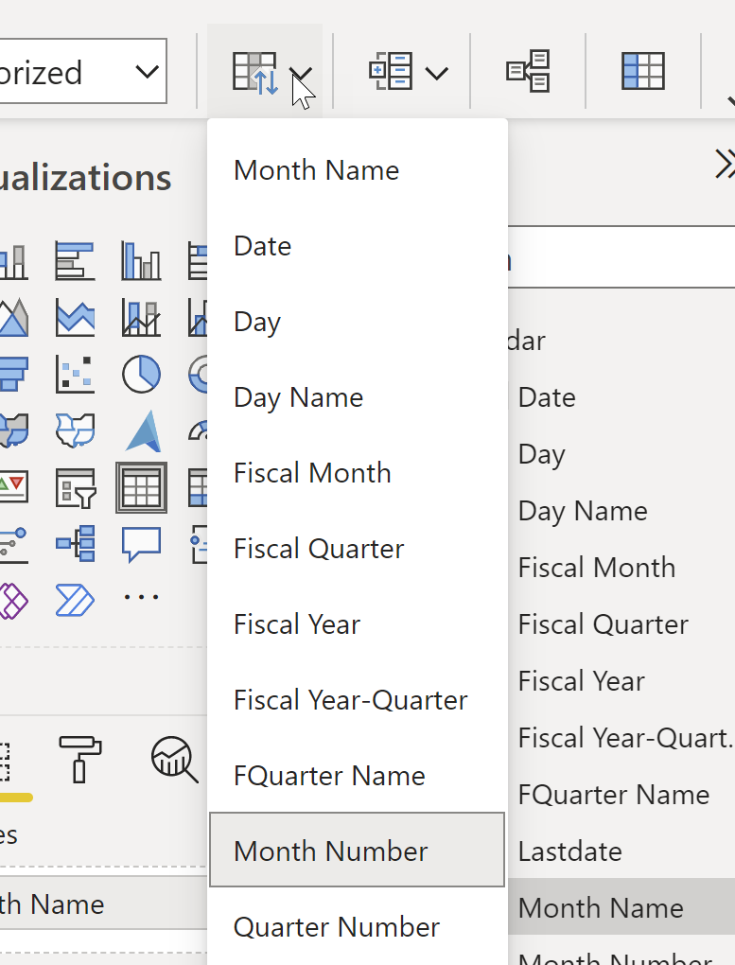The width and height of the screenshot is (735, 965).
Task: Choose Fiscal Year from the sort menu
Action: coord(296,623)
